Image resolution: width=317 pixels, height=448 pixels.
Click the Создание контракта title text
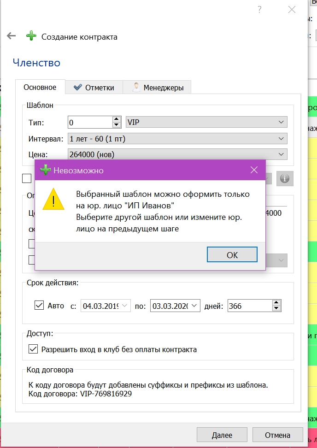(x=79, y=37)
